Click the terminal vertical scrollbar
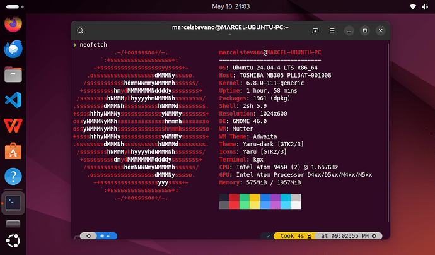Screen dimensions: 435x255 pos(388,133)
